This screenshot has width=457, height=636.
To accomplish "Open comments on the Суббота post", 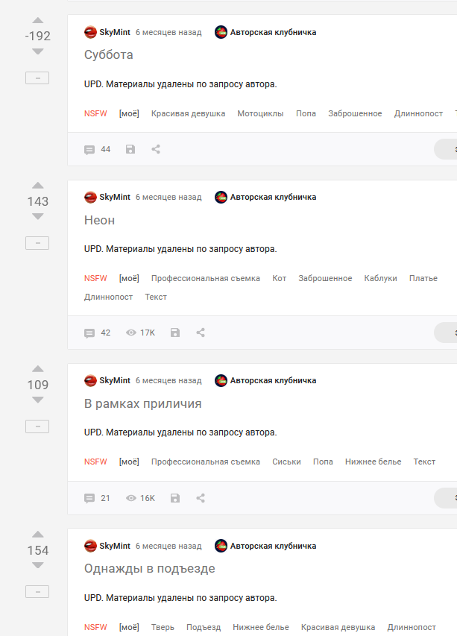I will [x=97, y=149].
